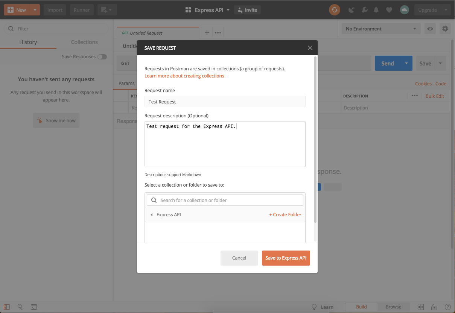Check notifications with the bell icon
The height and width of the screenshot is (313, 455).
point(376,10)
